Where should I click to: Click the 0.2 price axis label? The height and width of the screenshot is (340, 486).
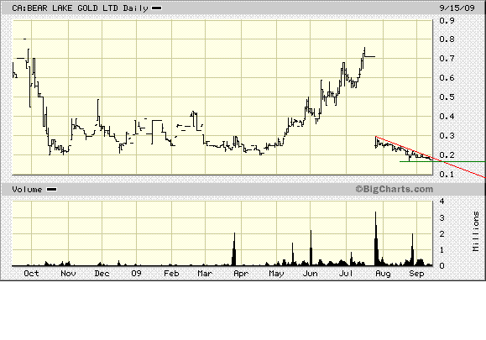[447, 155]
